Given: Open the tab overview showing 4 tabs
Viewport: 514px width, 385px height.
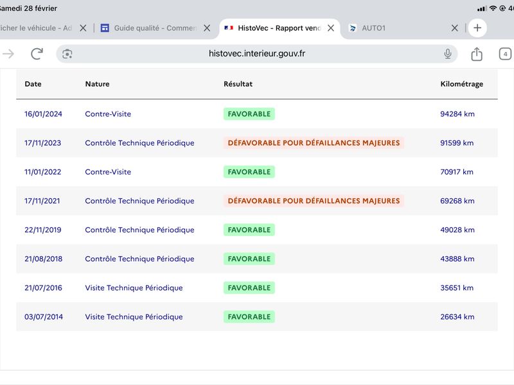Looking at the screenshot, I should (x=505, y=54).
